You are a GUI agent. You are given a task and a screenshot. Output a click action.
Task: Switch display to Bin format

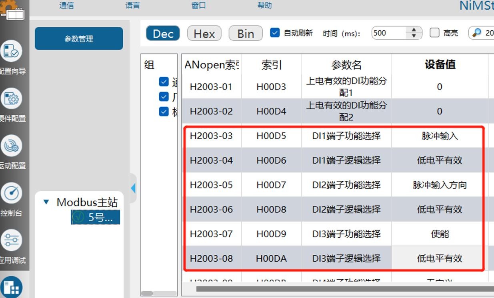click(x=246, y=33)
